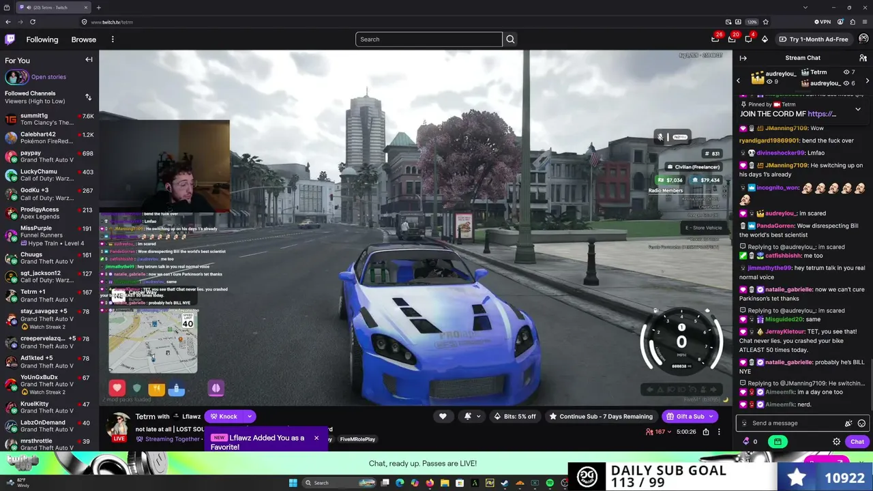The image size is (873, 491).
Task: Expand the Knock button dropdown arrow
Action: point(250,416)
